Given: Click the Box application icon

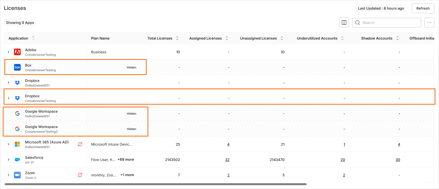Looking at the screenshot, I should click(17, 67).
